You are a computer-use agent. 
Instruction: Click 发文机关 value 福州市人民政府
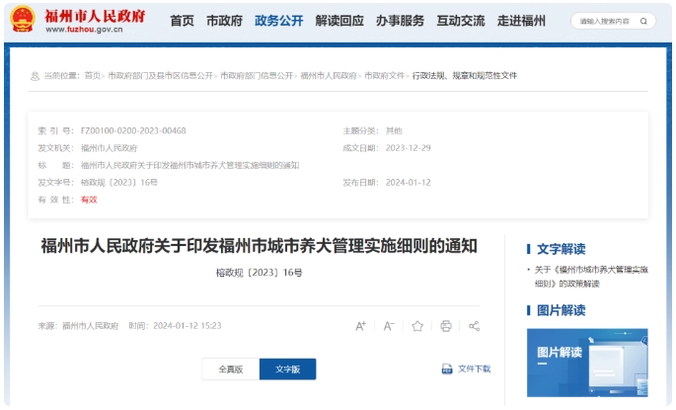click(x=109, y=148)
